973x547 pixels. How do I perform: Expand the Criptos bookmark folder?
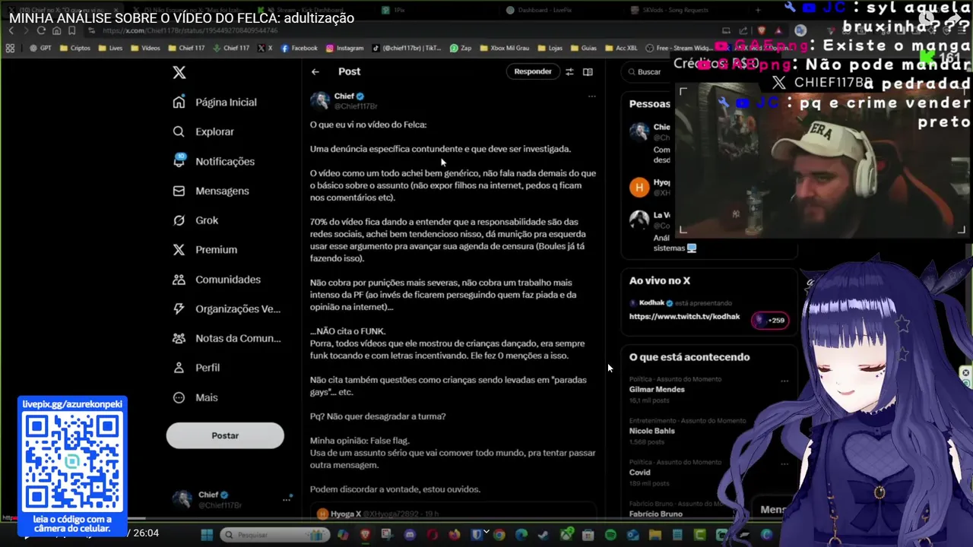click(74, 48)
